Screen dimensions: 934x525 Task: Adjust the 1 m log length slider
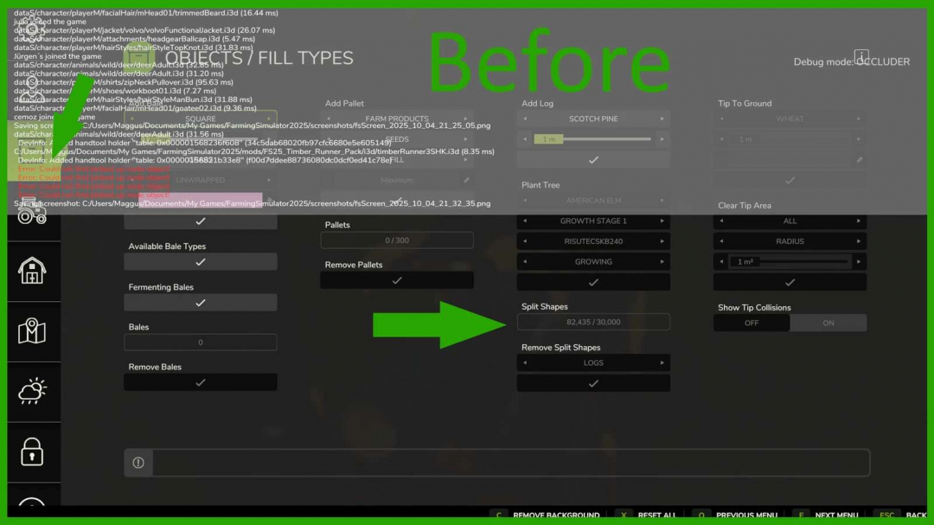tap(593, 138)
